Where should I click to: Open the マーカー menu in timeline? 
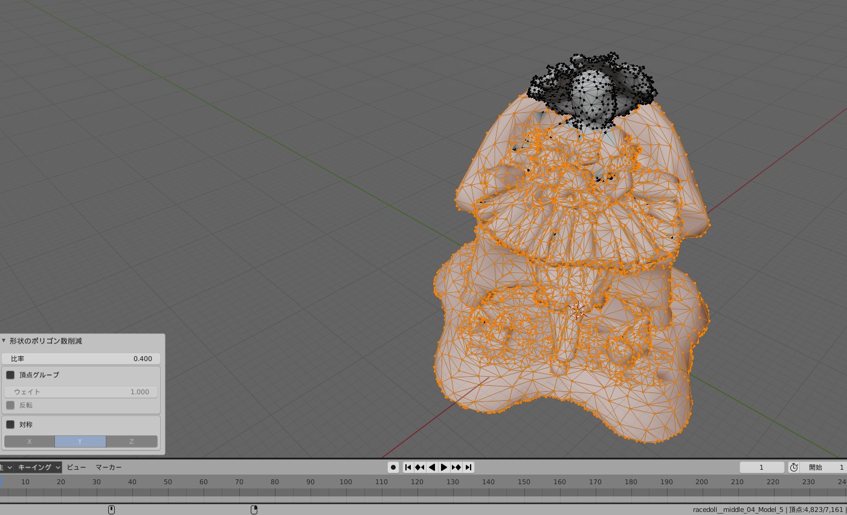pos(109,467)
